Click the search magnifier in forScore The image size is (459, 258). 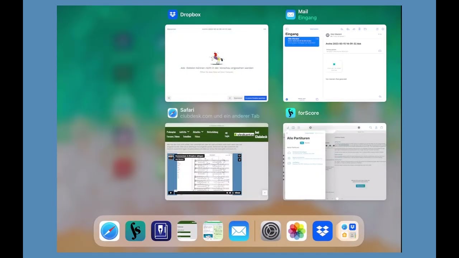coord(370,128)
